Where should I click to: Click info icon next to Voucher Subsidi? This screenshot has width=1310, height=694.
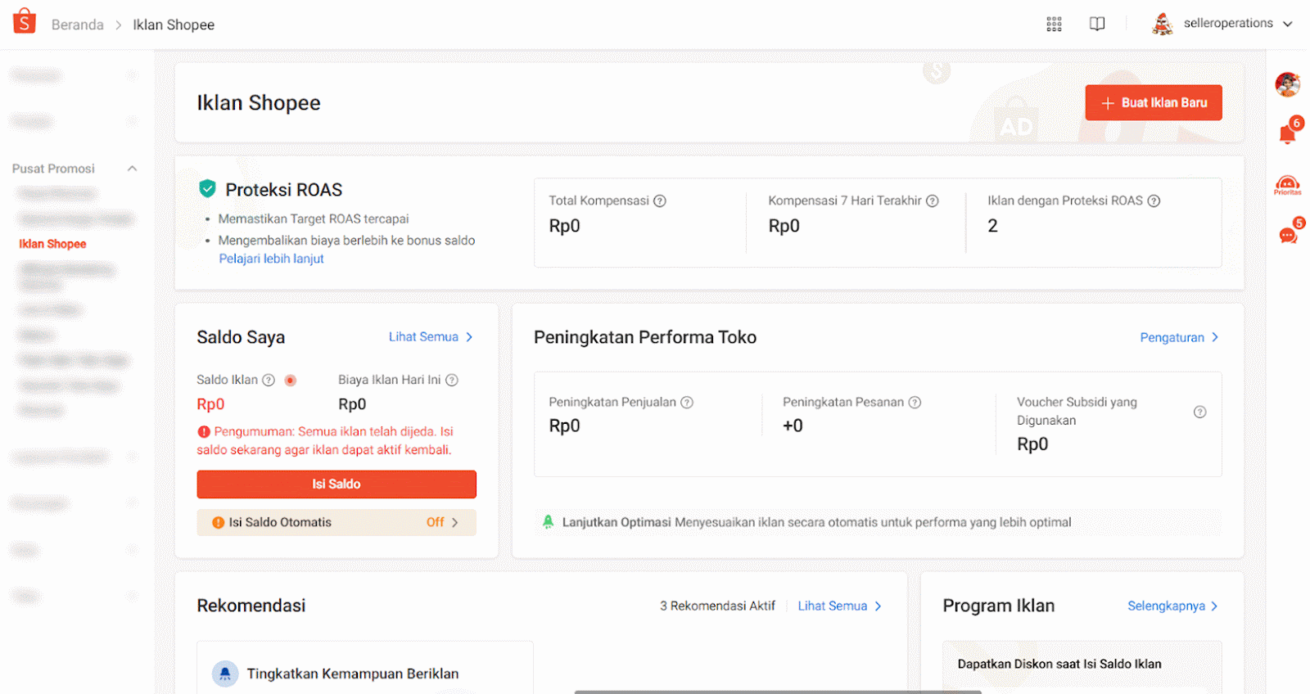click(x=1199, y=412)
